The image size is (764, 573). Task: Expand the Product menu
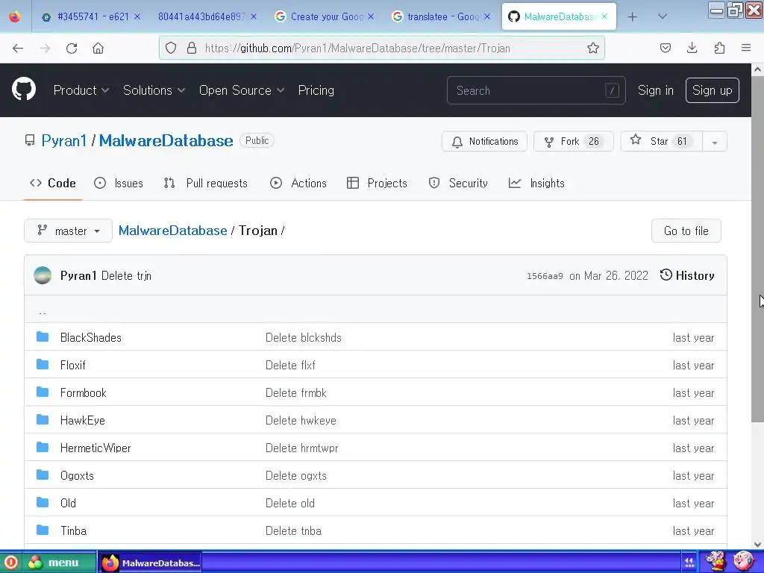pyautogui.click(x=81, y=90)
